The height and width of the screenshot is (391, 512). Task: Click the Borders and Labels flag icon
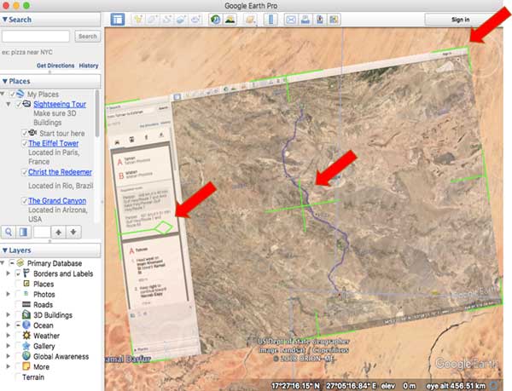(x=26, y=273)
